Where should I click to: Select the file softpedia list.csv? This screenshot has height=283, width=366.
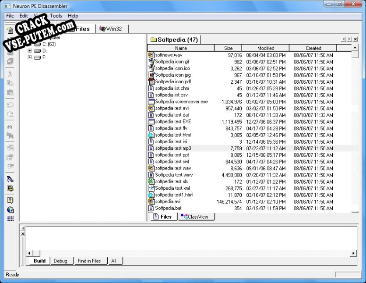point(171,95)
